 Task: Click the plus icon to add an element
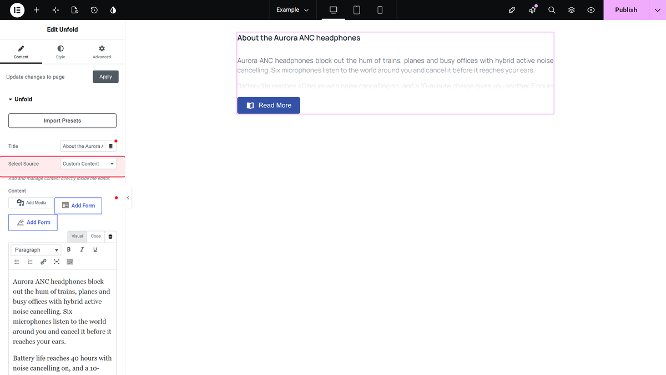pyautogui.click(x=37, y=10)
